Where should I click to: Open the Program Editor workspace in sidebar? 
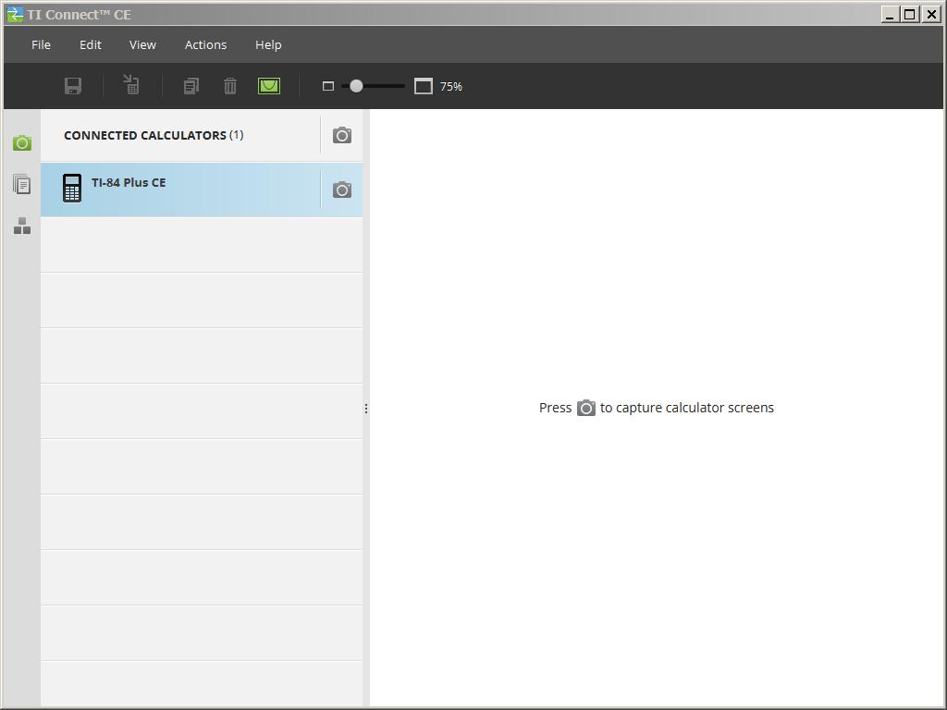(x=22, y=226)
